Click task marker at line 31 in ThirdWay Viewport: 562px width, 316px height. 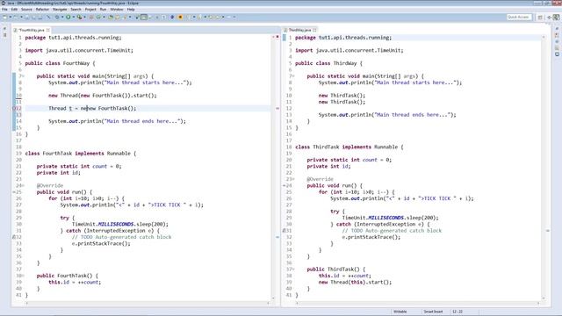tap(285, 231)
